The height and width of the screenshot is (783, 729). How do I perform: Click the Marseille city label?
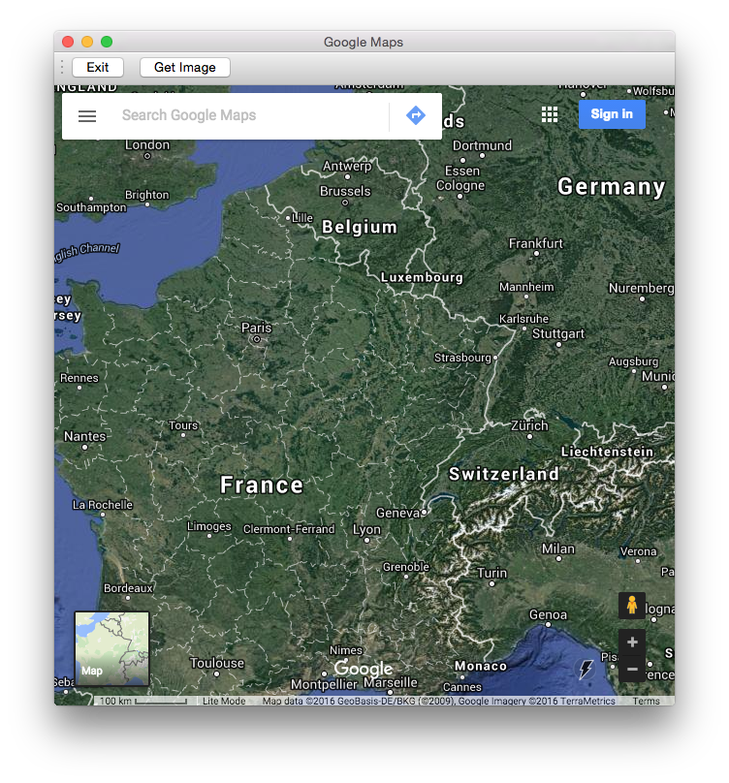click(391, 682)
